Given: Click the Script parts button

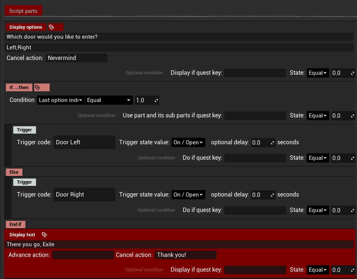Looking at the screenshot, I should (x=24, y=11).
